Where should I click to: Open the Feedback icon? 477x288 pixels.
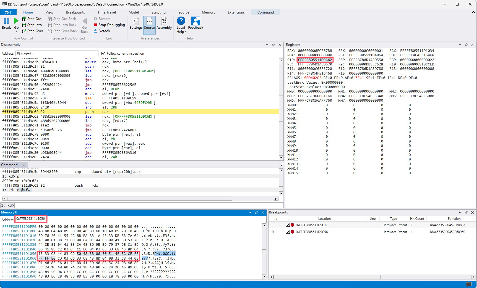pyautogui.click(x=196, y=21)
